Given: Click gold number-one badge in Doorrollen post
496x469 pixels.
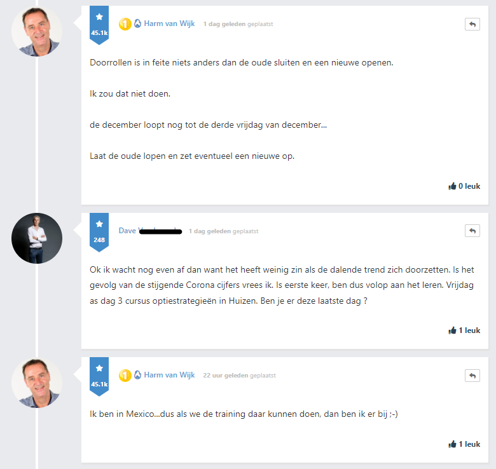Looking at the screenshot, I should point(125,24).
